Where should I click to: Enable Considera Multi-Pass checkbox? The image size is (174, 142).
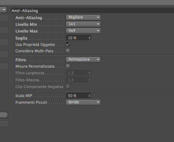68,51
